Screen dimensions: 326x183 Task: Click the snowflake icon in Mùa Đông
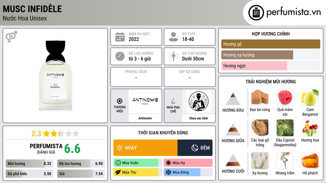(x=168, y=173)
